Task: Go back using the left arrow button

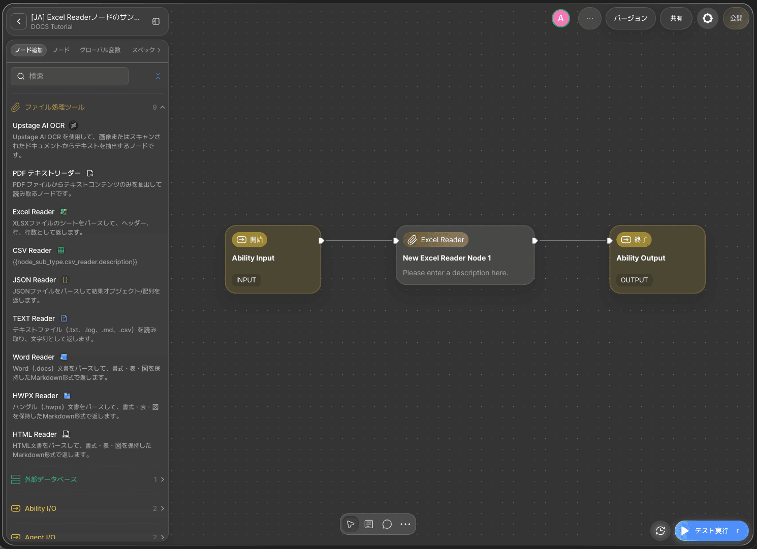Action: pos(19,21)
